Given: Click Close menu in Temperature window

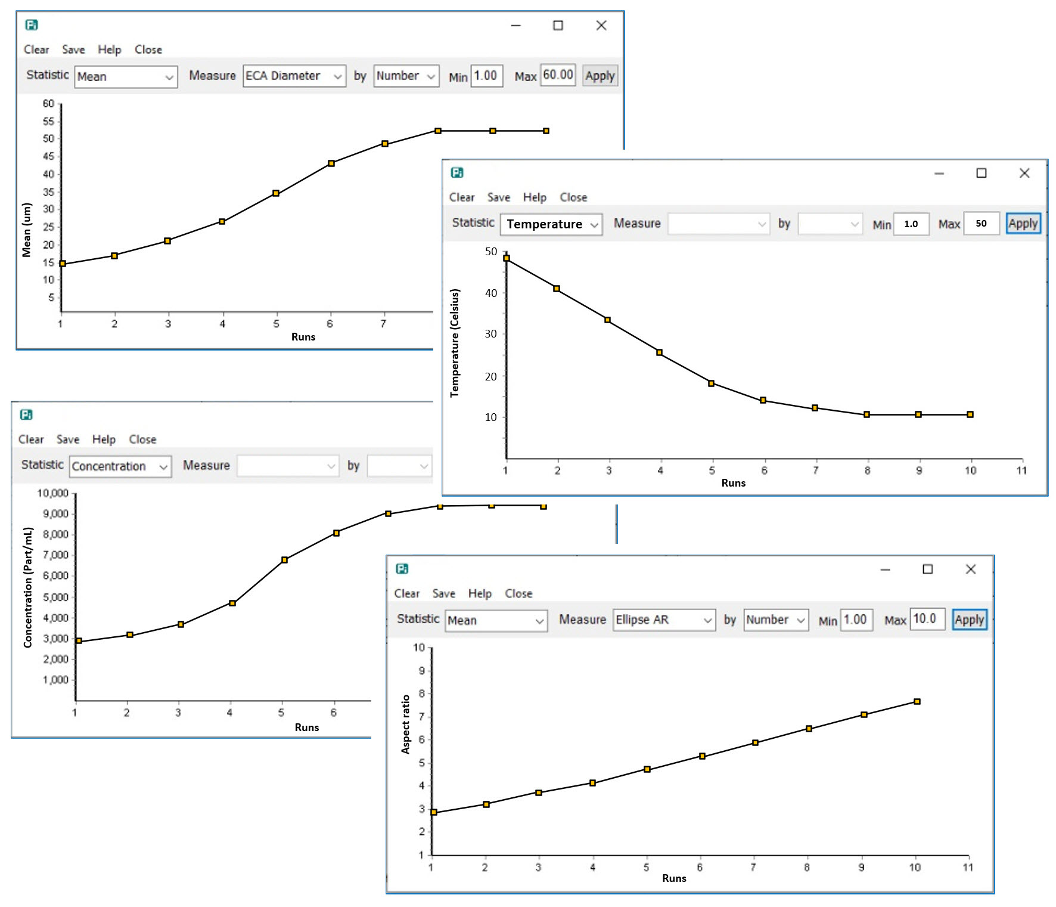Looking at the screenshot, I should click(573, 197).
